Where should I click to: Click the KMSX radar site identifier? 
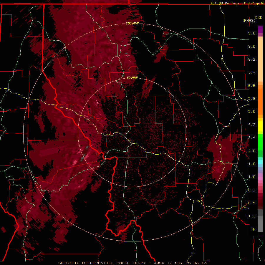click(159, 263)
